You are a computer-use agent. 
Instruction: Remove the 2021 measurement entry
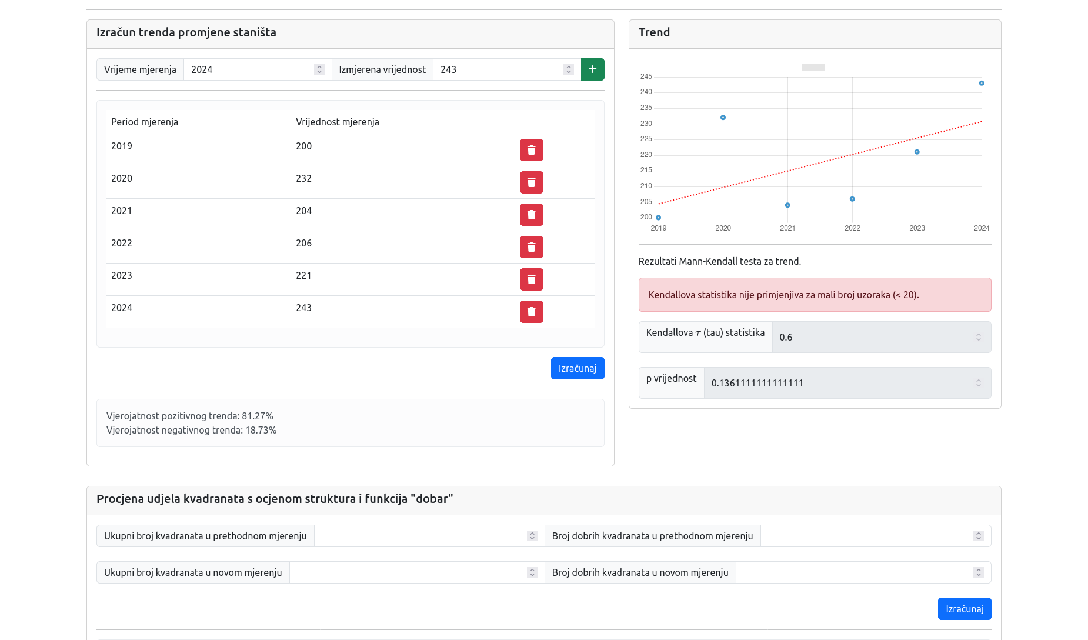coord(531,215)
